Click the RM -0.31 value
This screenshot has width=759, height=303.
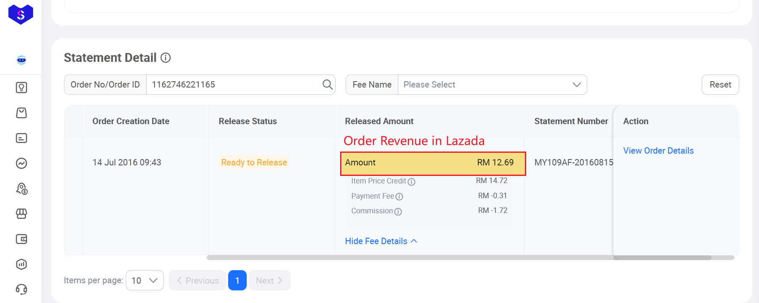(493, 196)
